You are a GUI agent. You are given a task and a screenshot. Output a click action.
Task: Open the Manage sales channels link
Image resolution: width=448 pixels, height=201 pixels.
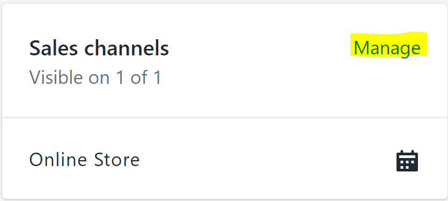pos(387,48)
